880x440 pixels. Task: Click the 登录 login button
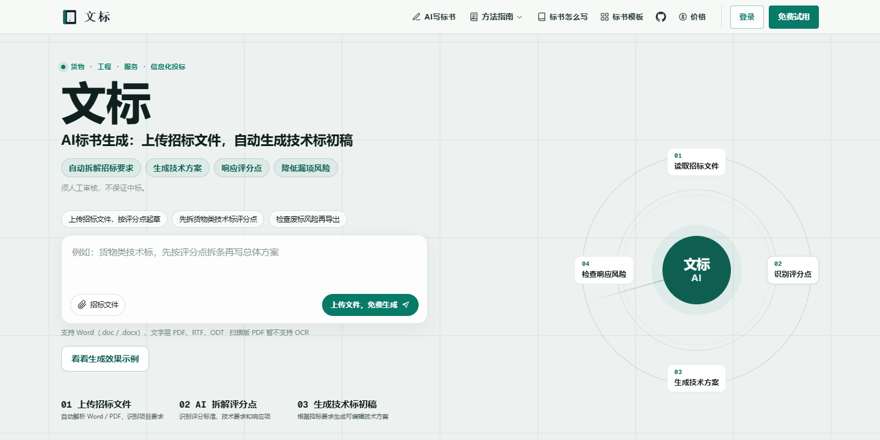(x=747, y=17)
